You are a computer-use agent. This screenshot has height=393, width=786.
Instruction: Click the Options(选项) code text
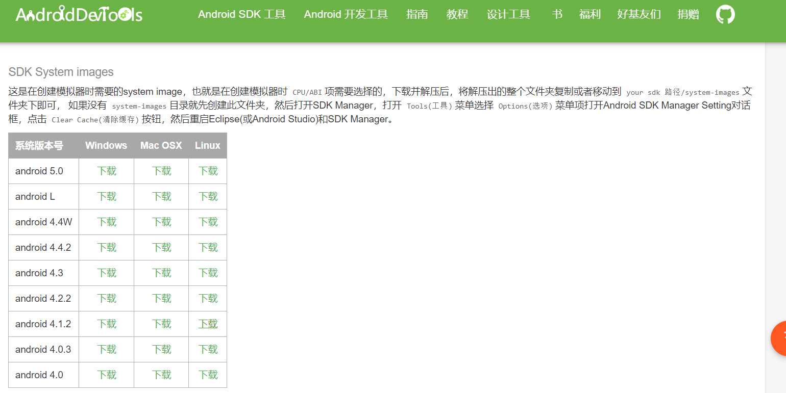(x=526, y=106)
